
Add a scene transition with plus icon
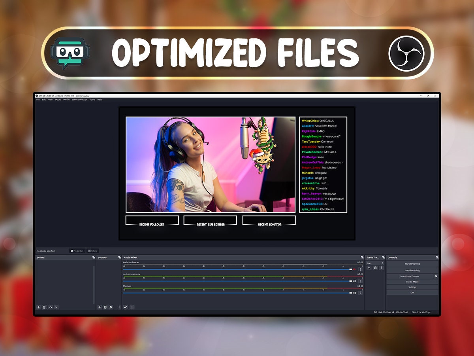[369, 268]
